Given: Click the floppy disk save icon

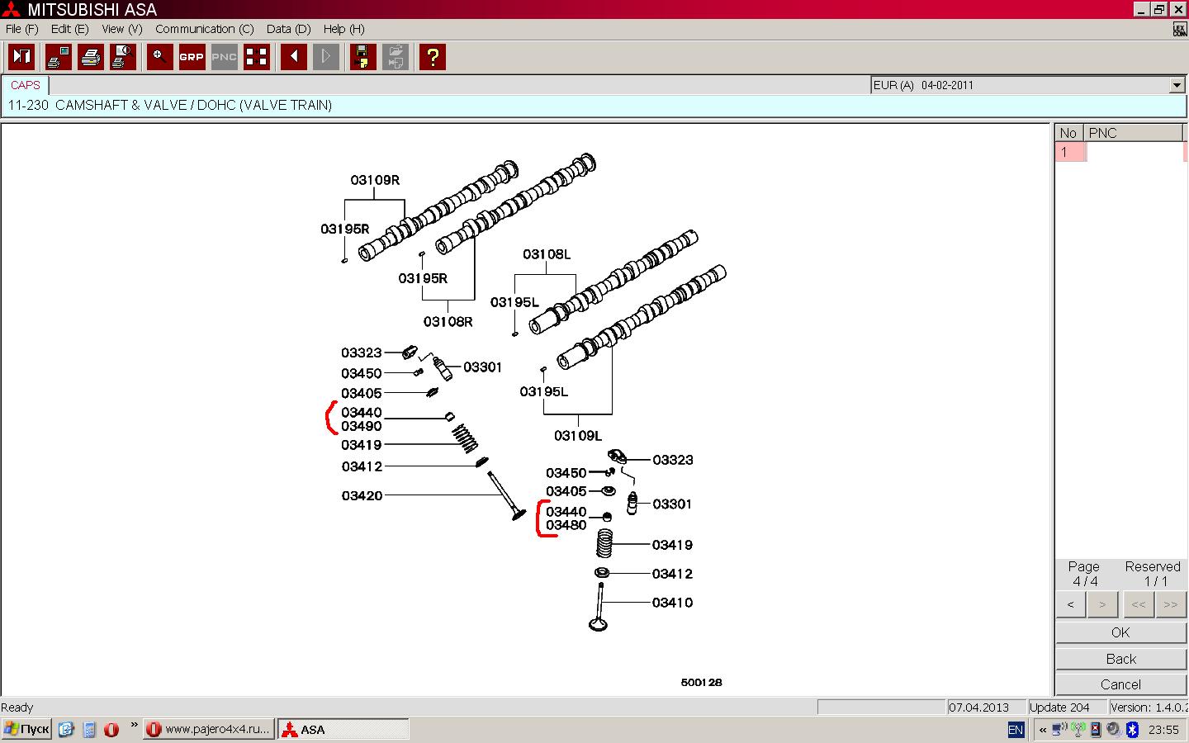Looking at the screenshot, I should [362, 57].
